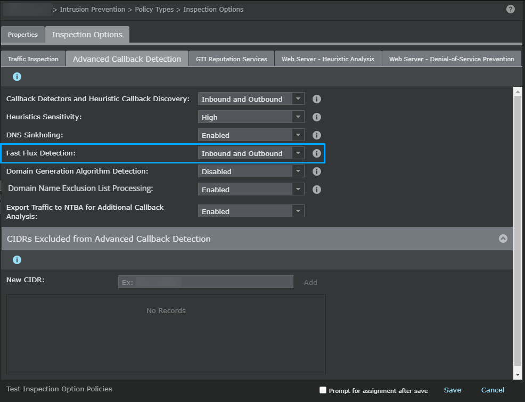Show info for Domain Generation Algorithm Detection
This screenshot has height=402, width=525.
(x=316, y=171)
